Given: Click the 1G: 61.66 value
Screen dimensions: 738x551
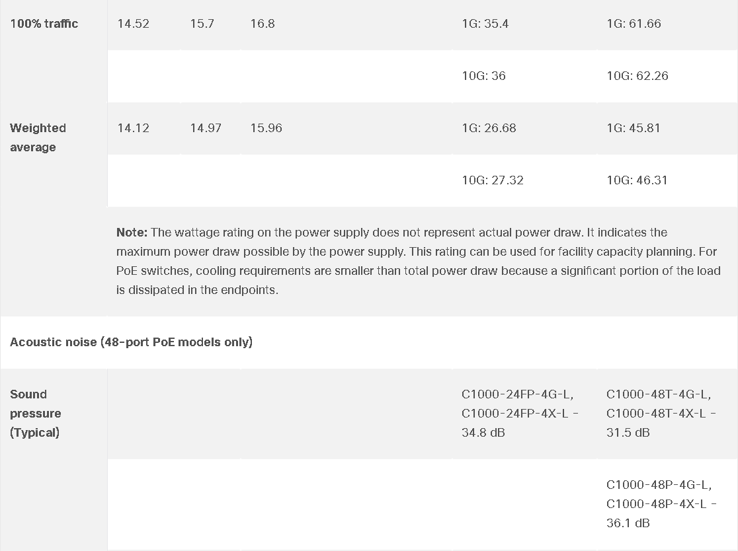Looking at the screenshot, I should coord(634,24).
